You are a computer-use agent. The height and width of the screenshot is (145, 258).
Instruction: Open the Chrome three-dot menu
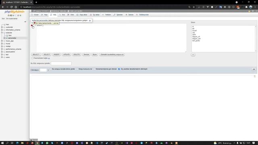pos(255,7)
